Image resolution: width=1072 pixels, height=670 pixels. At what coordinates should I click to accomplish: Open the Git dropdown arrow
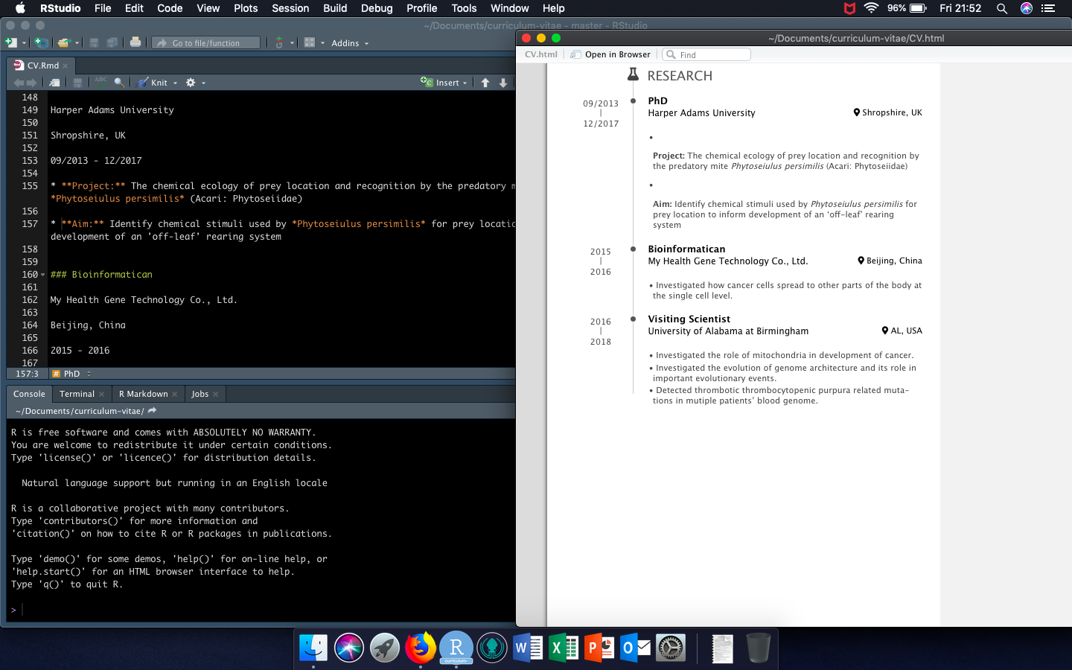pyautogui.click(x=292, y=43)
